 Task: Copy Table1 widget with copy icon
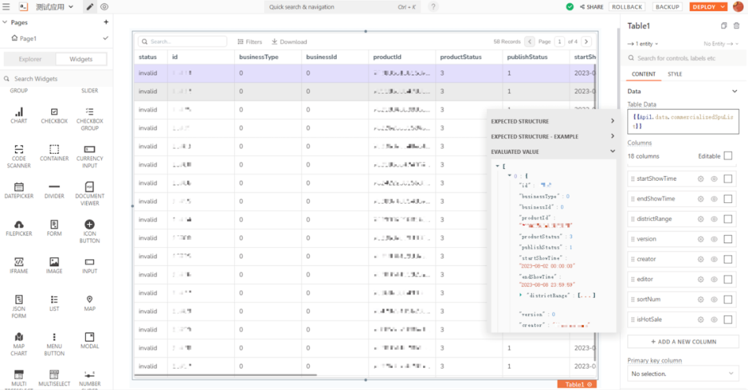(724, 26)
